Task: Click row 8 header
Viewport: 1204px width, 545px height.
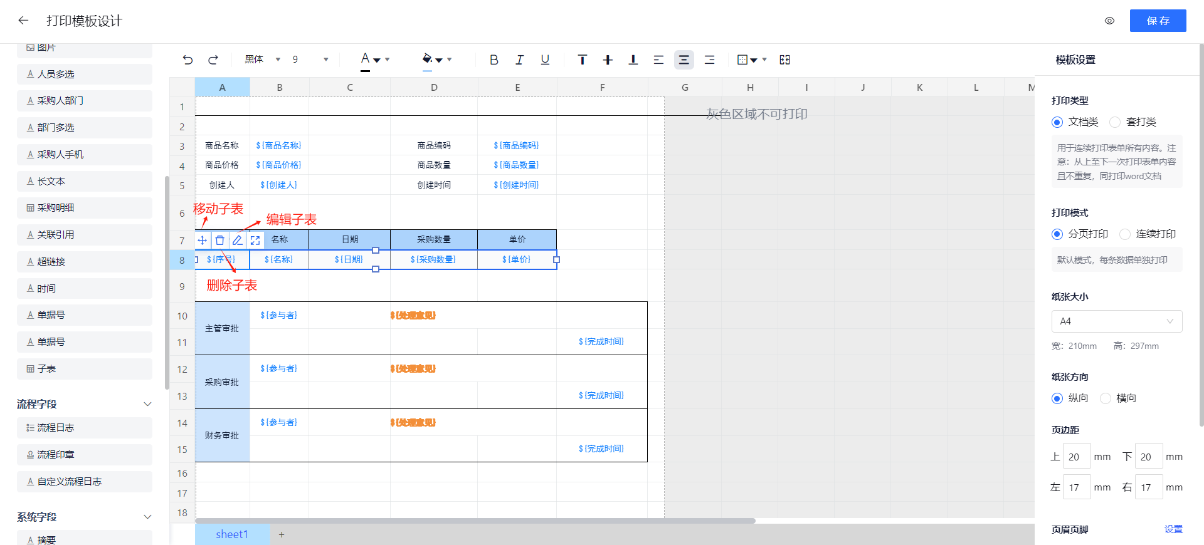Action: pos(182,260)
